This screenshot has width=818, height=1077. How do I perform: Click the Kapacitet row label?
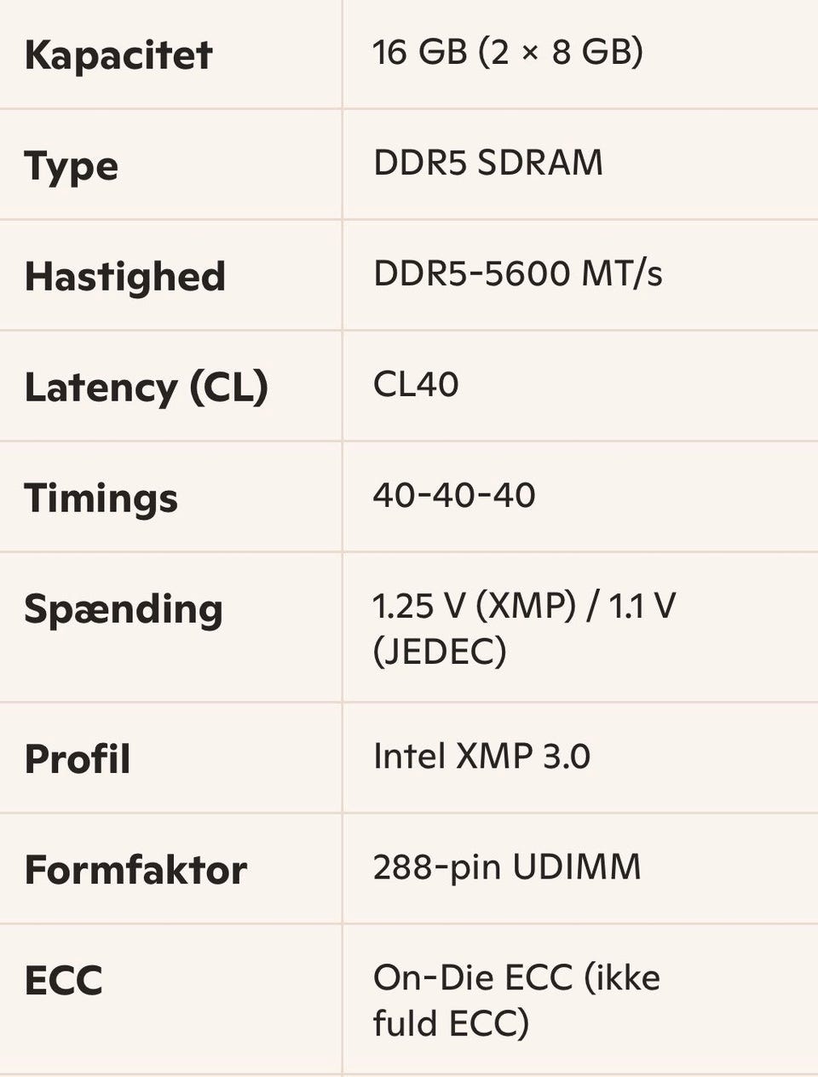[x=118, y=55]
